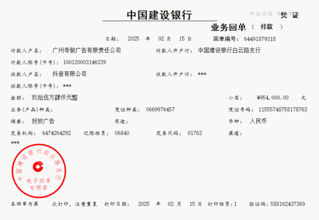Screen dimensions: 319x220
Task: Click the amount in words 玖拾伍万肆仟元整
Action: 55,98
